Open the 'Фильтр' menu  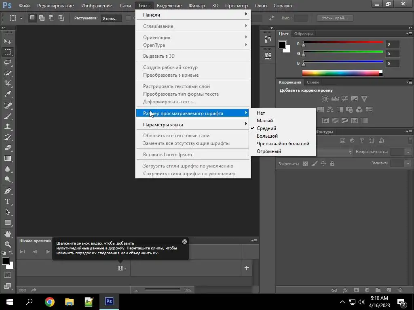click(197, 6)
